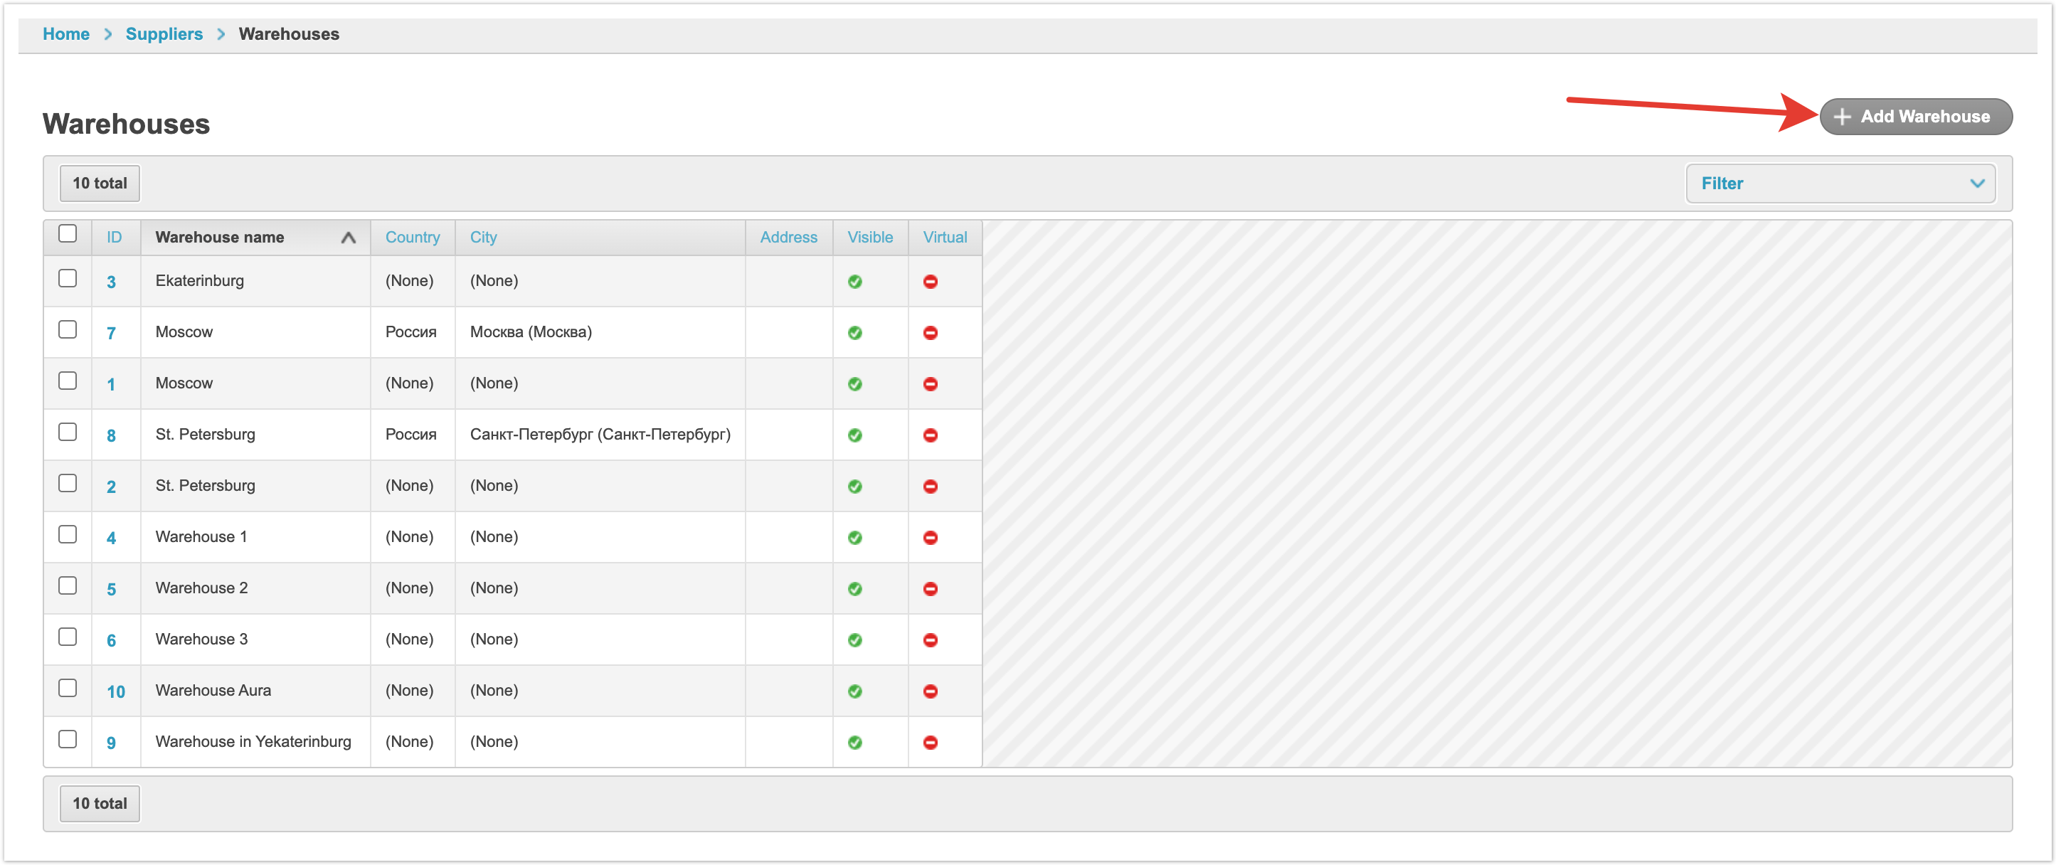Click top 10 total counter button
Screen dimensions: 2056x865
click(100, 184)
